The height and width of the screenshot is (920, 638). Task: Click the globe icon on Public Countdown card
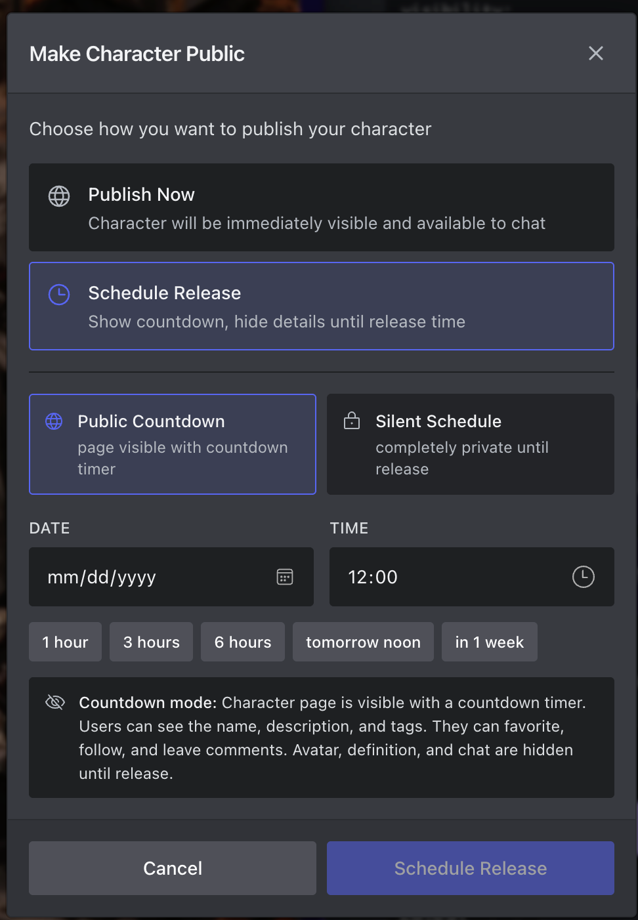(53, 421)
